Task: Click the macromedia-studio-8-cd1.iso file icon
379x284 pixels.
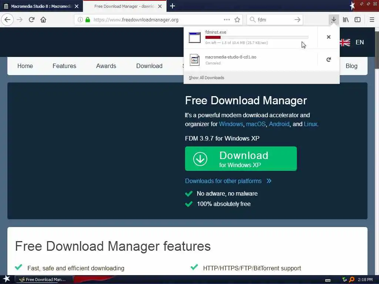Action: (x=195, y=60)
